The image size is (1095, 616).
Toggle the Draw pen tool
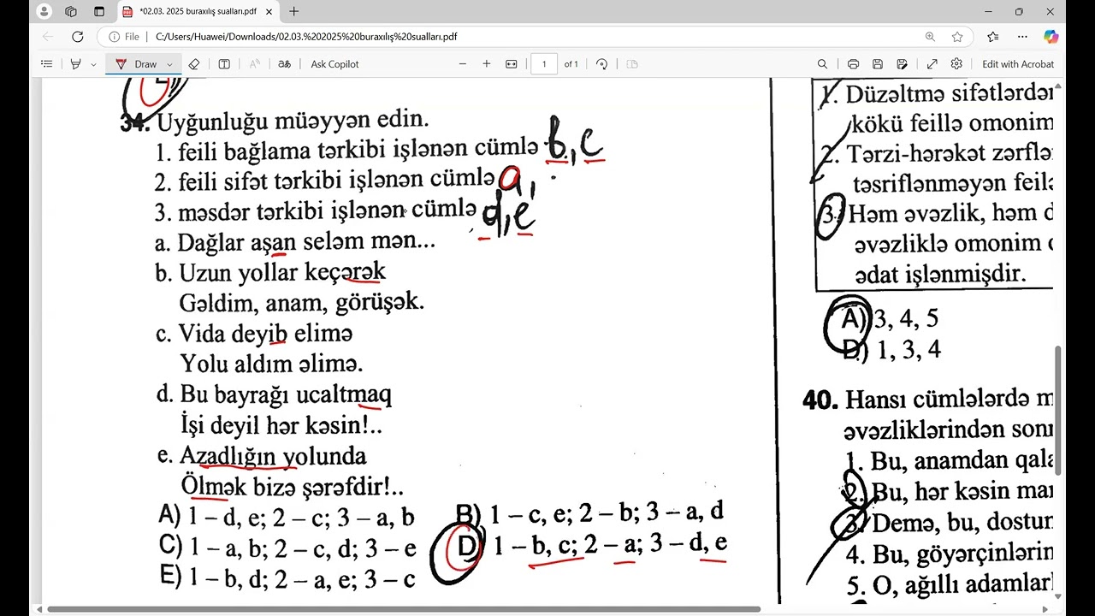[x=137, y=64]
